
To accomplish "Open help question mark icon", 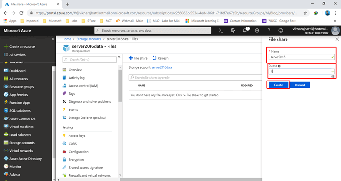I will point(269,31).
